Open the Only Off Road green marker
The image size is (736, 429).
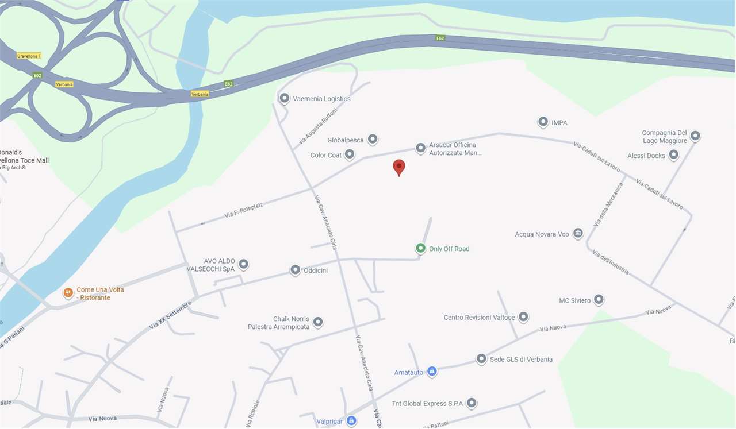click(420, 249)
